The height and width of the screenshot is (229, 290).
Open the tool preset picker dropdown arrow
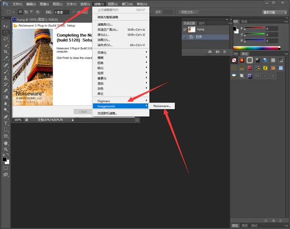pyautogui.click(x=14, y=13)
